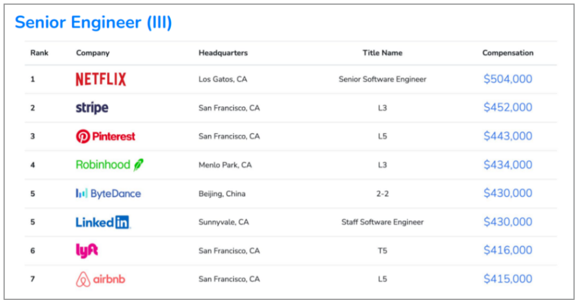The image size is (577, 304).
Task: Select the Pinterest logo
Action: click(105, 136)
